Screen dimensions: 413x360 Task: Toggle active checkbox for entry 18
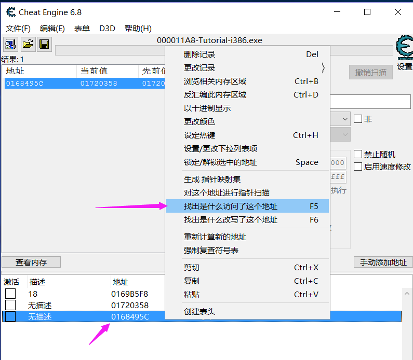pos(10,294)
